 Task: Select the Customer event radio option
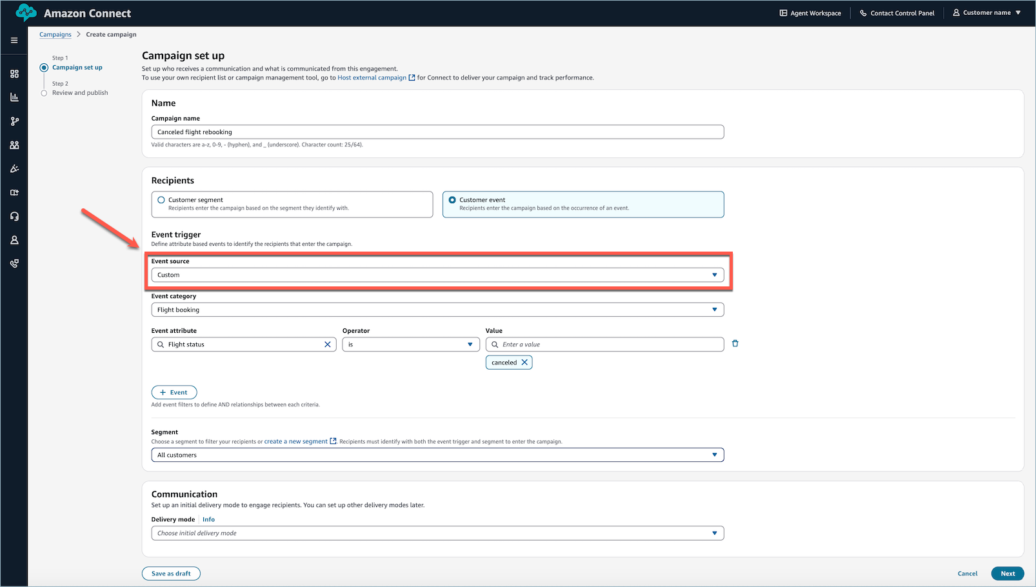click(453, 200)
